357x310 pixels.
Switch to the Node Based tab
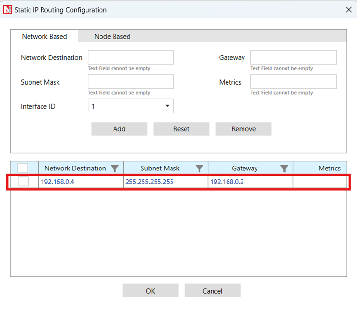tap(112, 36)
